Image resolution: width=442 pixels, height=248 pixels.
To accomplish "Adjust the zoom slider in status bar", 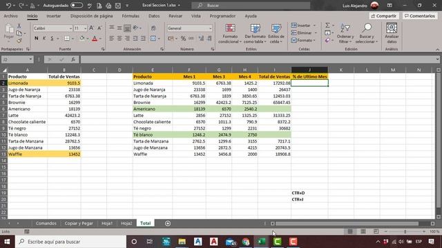I will point(405,231).
